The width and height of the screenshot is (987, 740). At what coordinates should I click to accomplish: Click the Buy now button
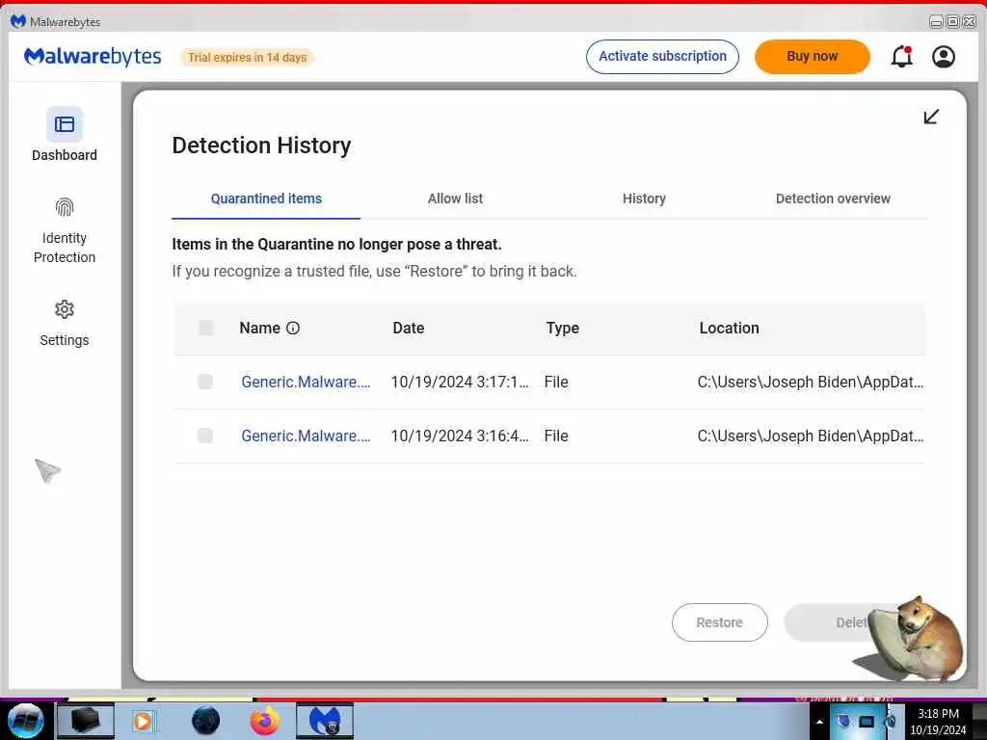[x=812, y=57]
